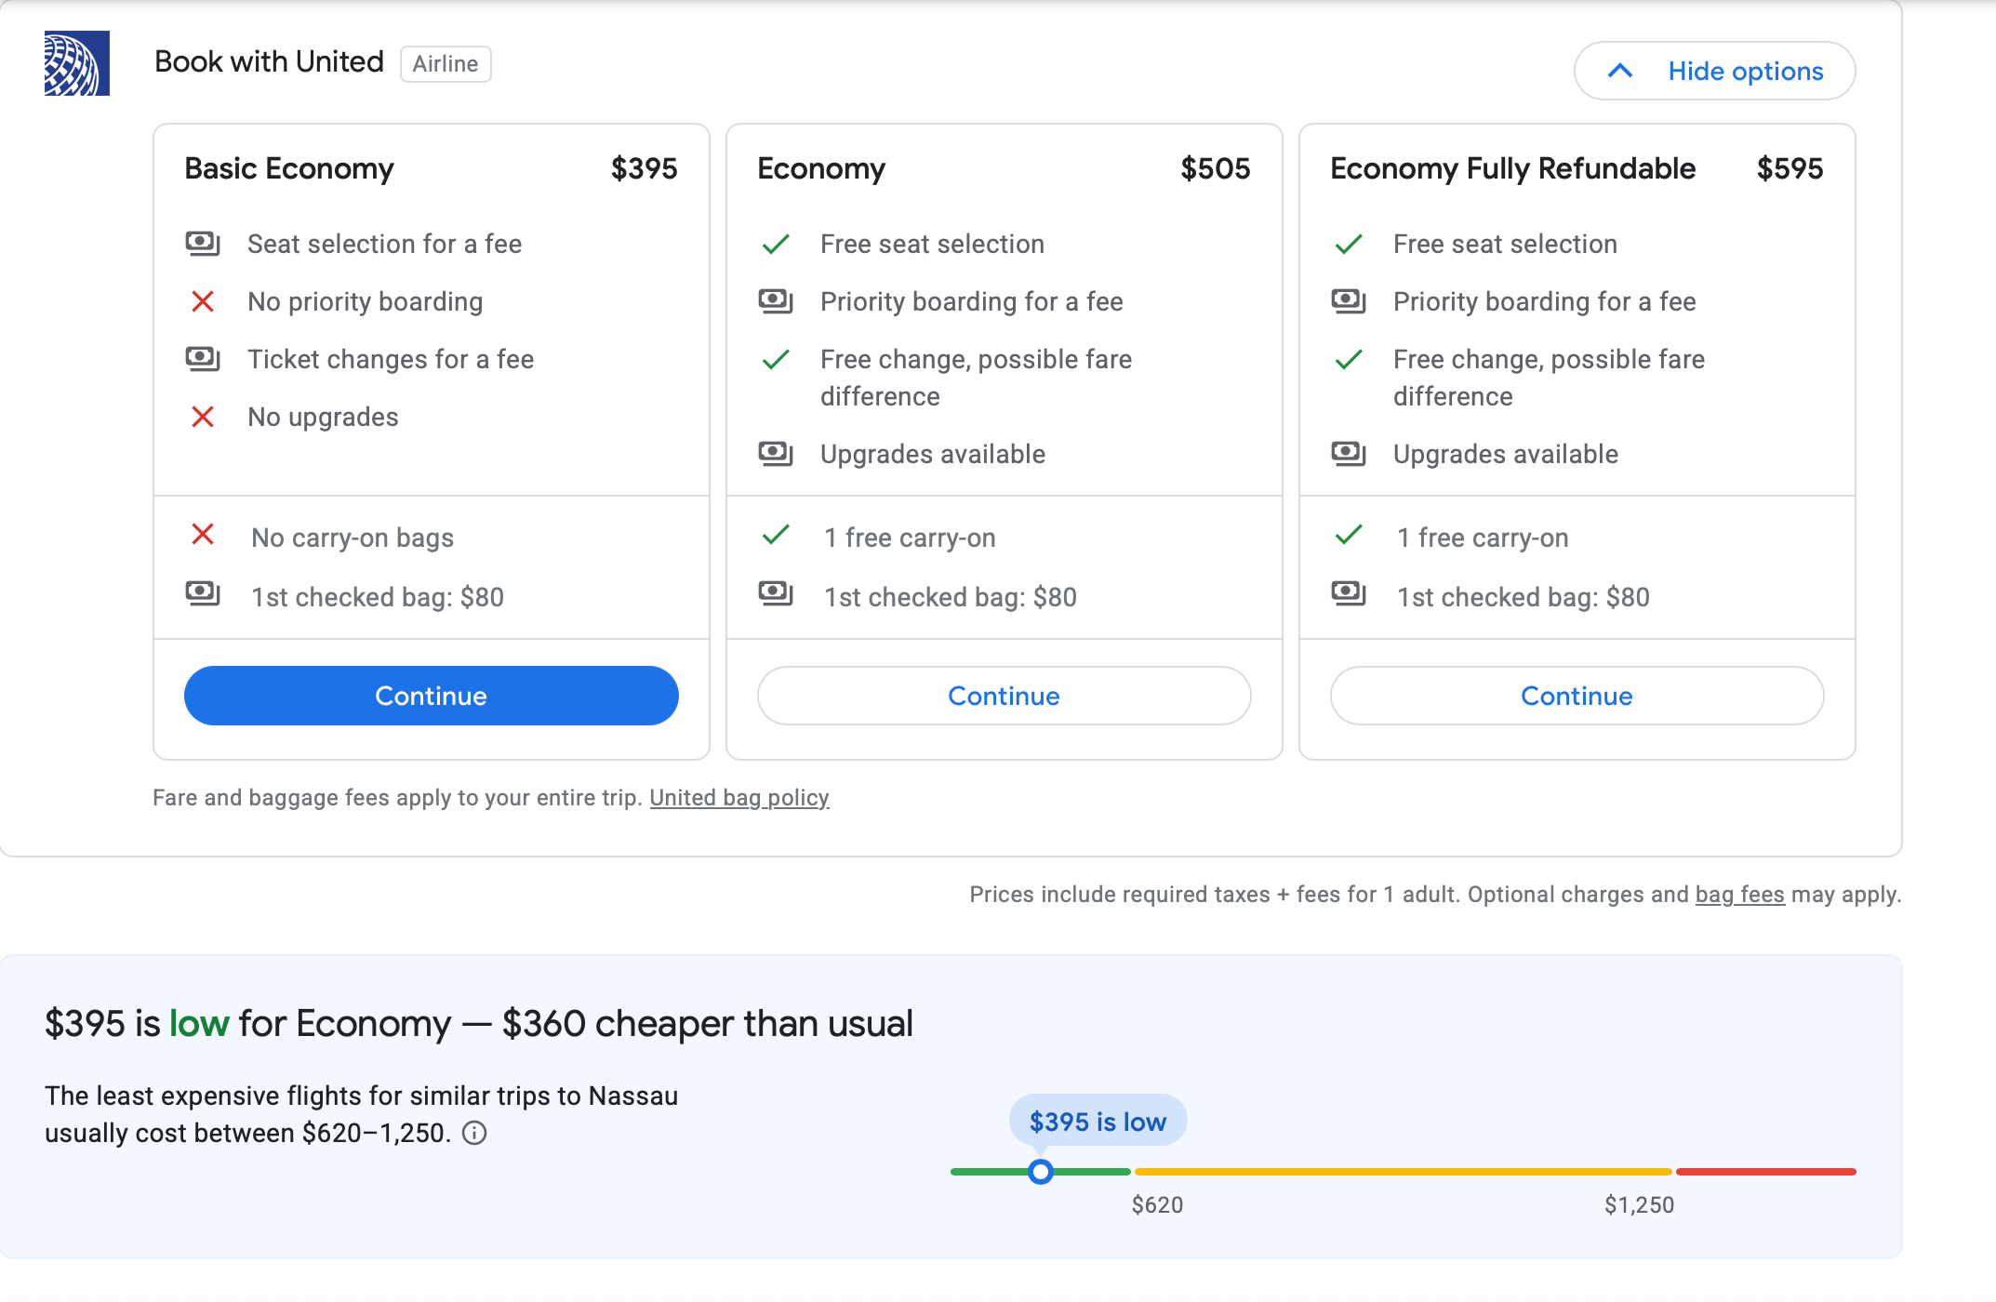Screen dimensions: 1996x1302
Task: Click the $1,250 label under the range bar
Action: 1639,1205
